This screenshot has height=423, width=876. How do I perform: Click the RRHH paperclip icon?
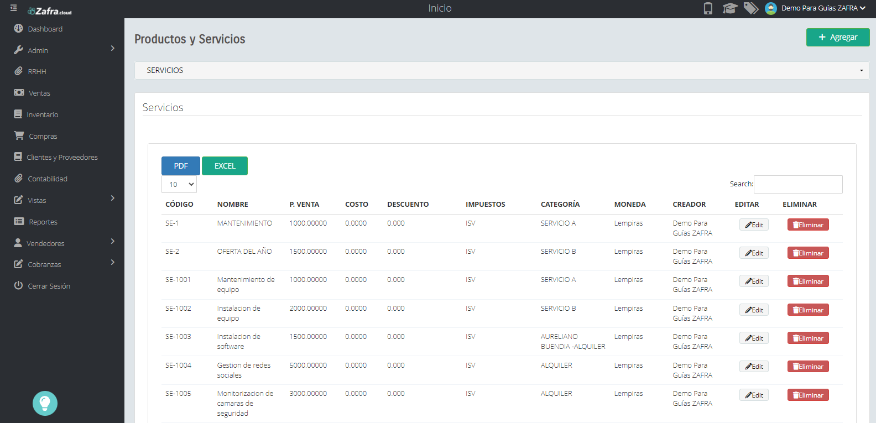[x=18, y=71]
